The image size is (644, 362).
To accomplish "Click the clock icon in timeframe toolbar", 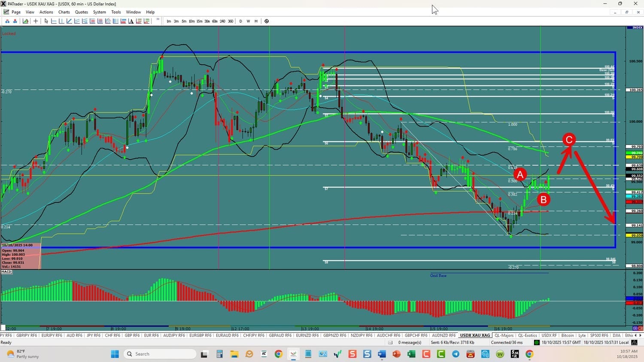I will pos(267,21).
